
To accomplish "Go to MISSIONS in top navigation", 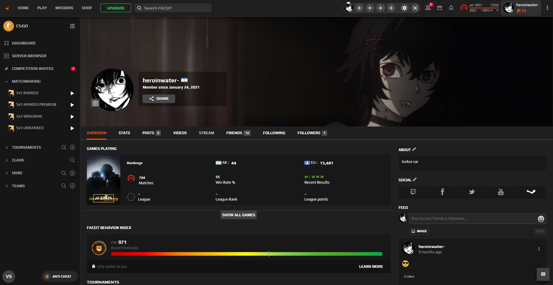I will coord(64,8).
